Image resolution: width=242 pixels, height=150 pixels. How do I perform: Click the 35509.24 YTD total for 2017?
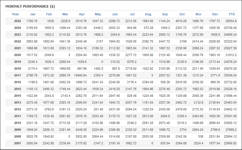click(230, 75)
